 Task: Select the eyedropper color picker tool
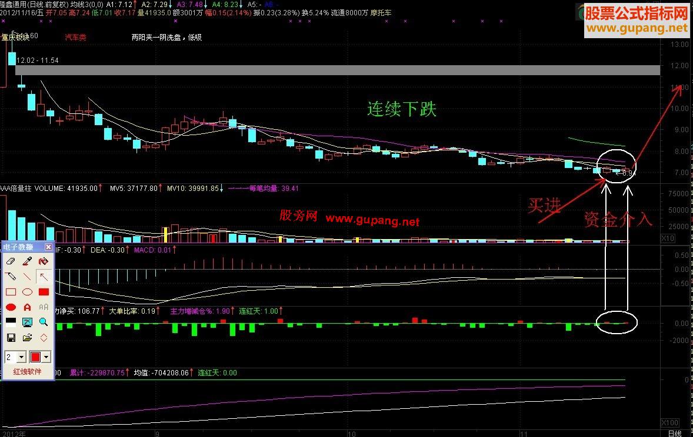[28, 261]
